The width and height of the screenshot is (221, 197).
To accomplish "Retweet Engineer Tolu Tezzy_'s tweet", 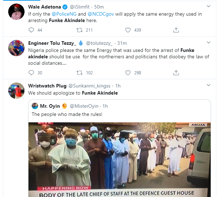I will click(80, 73).
